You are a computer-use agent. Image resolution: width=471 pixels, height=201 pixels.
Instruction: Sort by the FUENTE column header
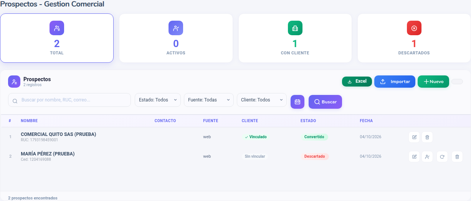click(x=210, y=121)
